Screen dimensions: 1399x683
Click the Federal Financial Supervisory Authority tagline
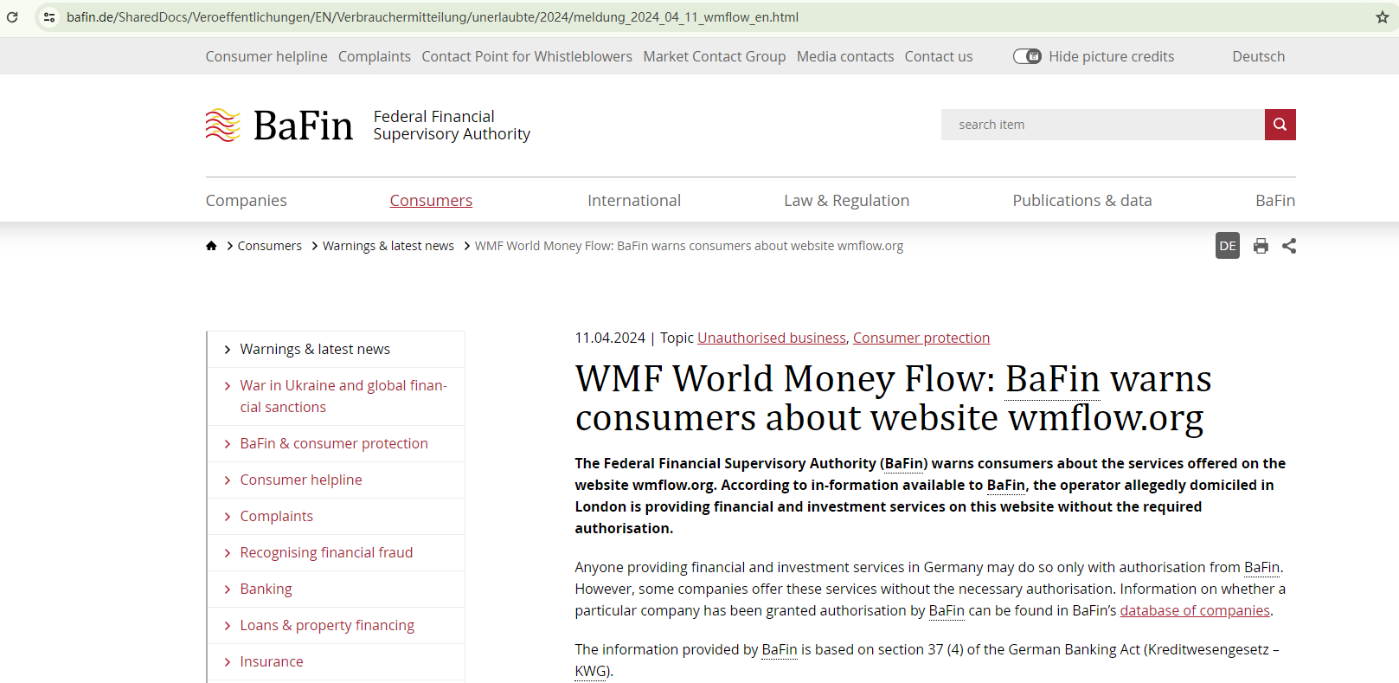coord(452,126)
